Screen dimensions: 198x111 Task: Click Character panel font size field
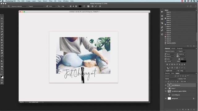point(171,54)
